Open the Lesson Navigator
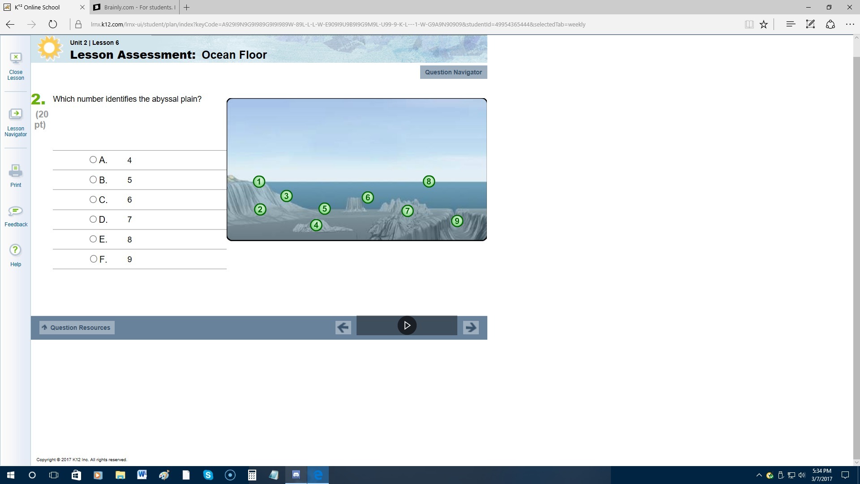This screenshot has height=484, width=860. (16, 114)
